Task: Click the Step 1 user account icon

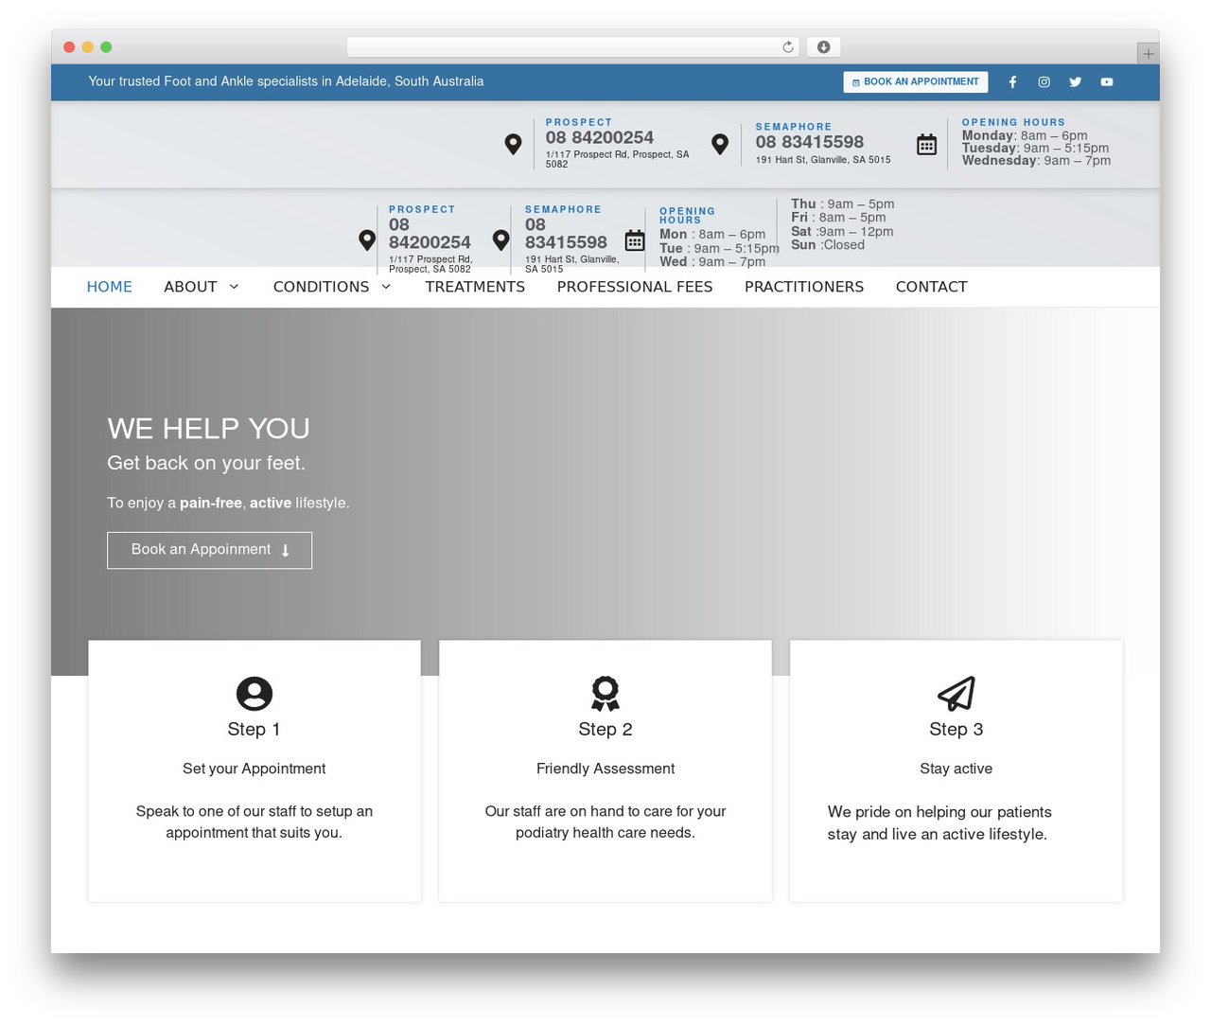Action: pos(254,694)
